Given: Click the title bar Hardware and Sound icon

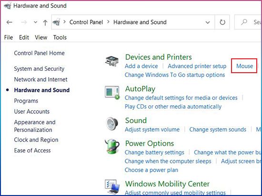Looking at the screenshot, I should point(8,6).
